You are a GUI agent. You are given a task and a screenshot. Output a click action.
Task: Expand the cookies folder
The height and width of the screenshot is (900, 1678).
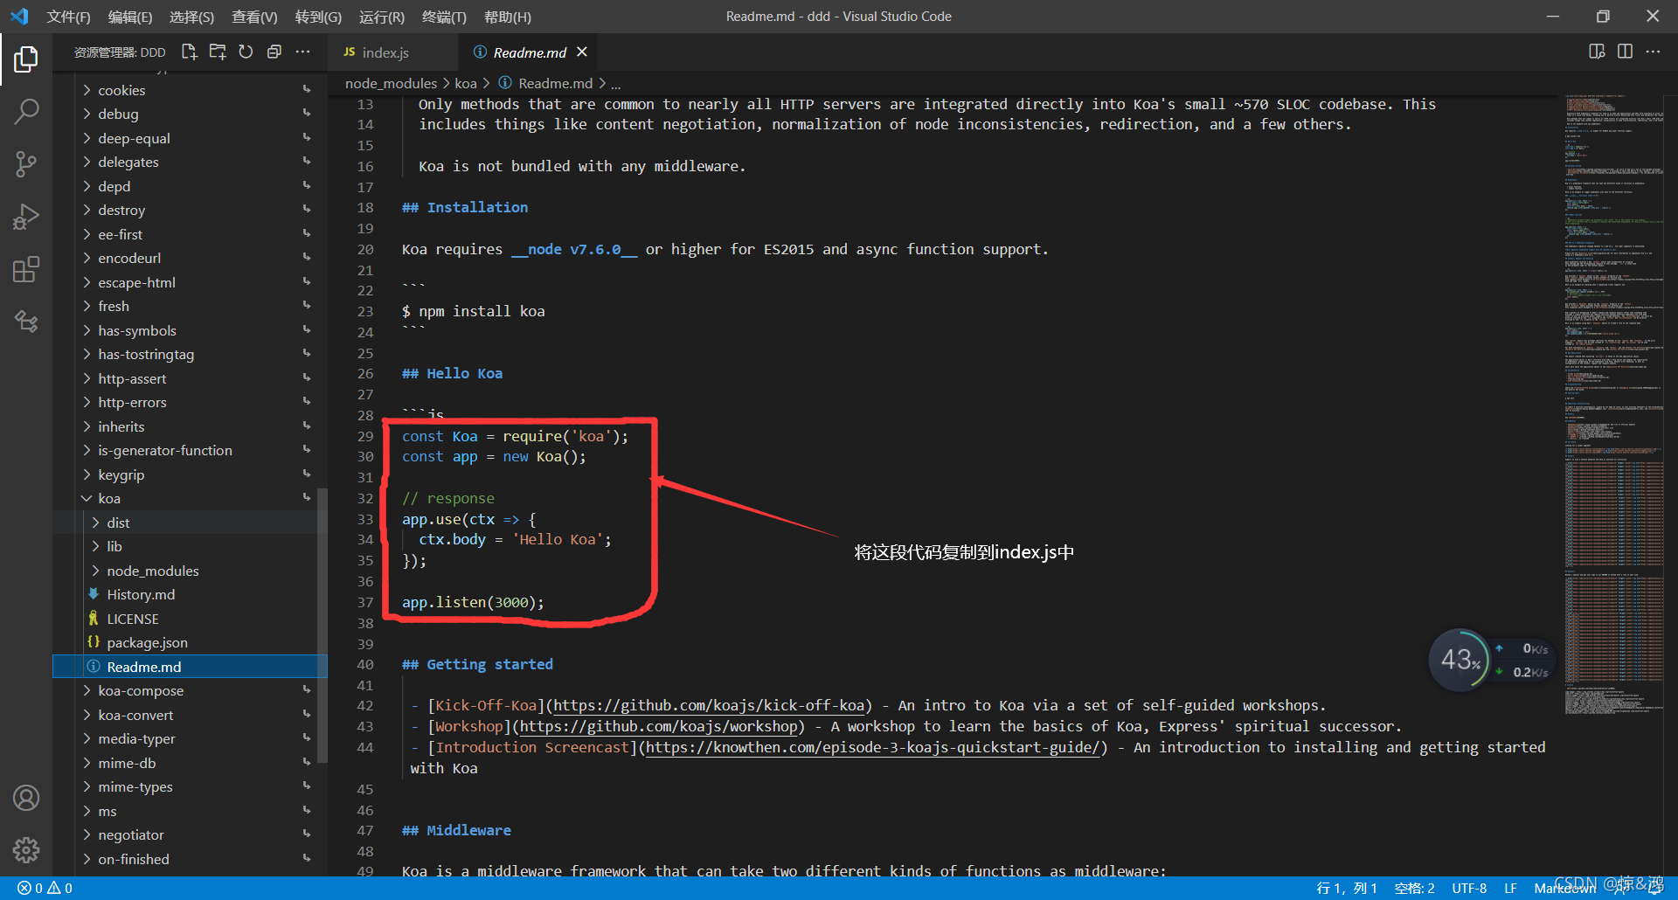click(x=190, y=90)
